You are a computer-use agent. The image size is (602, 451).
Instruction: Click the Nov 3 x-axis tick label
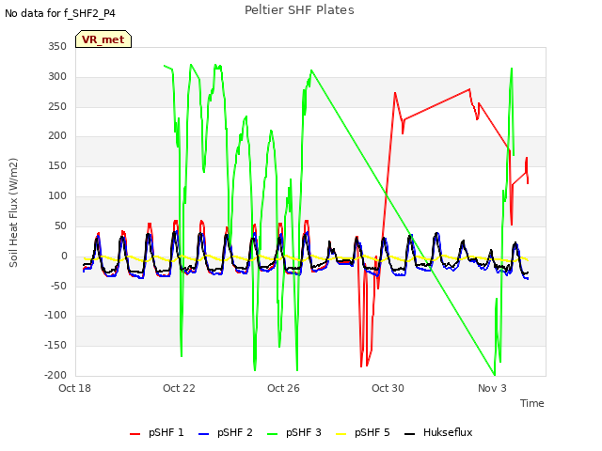(x=492, y=388)
